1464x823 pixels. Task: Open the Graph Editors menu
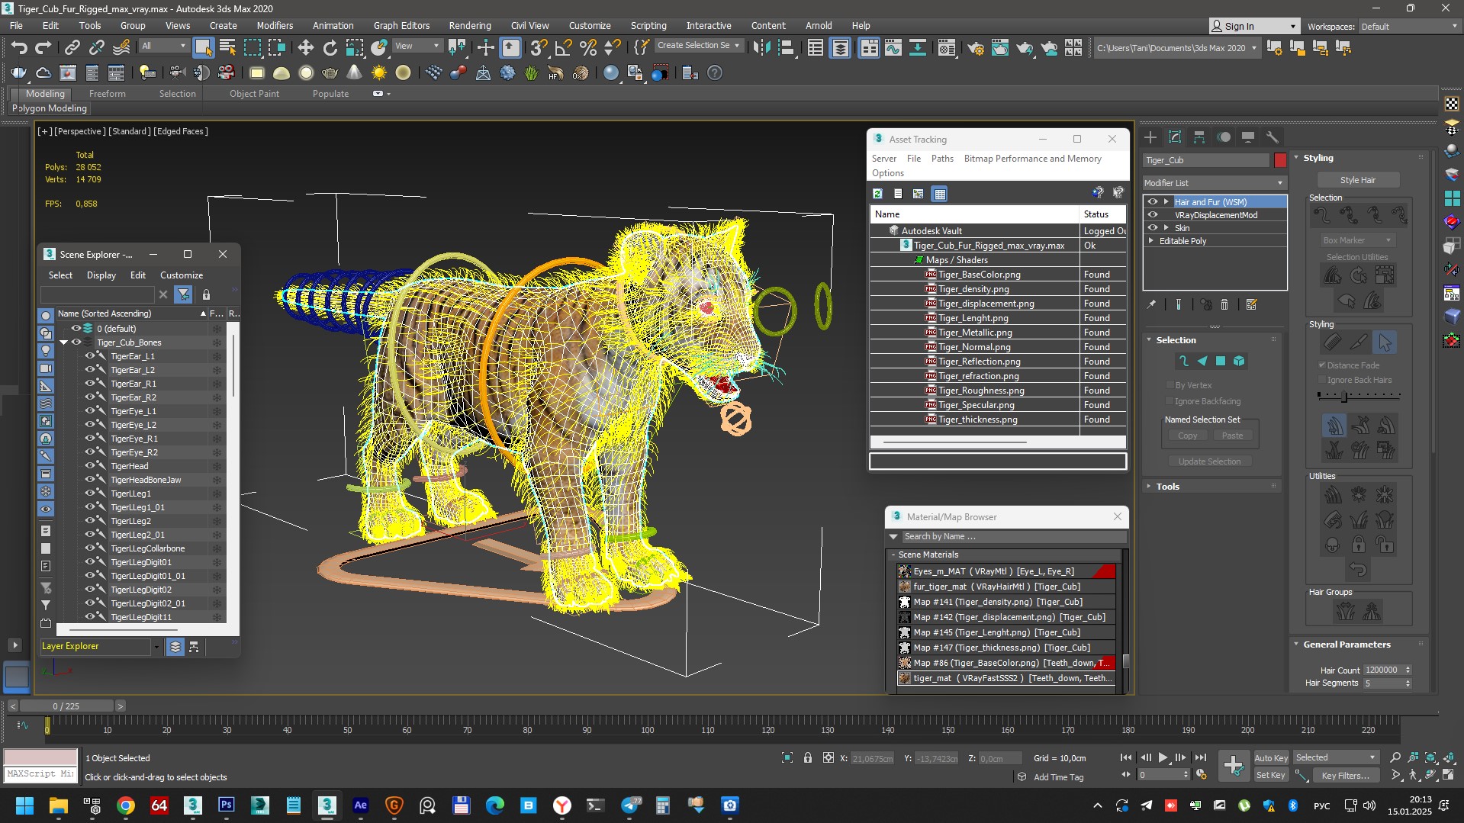pos(401,25)
